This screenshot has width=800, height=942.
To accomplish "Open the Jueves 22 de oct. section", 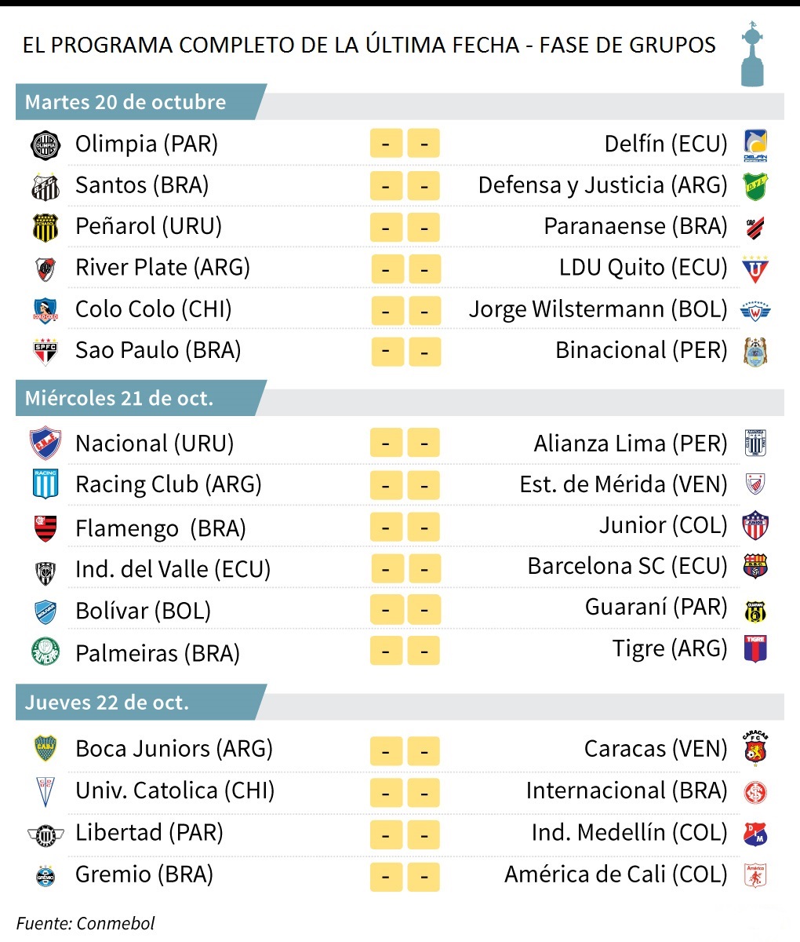I will coord(107,702).
